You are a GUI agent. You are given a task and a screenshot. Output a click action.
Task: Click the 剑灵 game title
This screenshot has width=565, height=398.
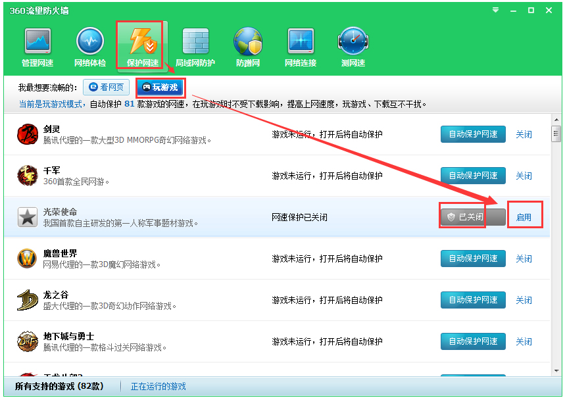(51, 129)
